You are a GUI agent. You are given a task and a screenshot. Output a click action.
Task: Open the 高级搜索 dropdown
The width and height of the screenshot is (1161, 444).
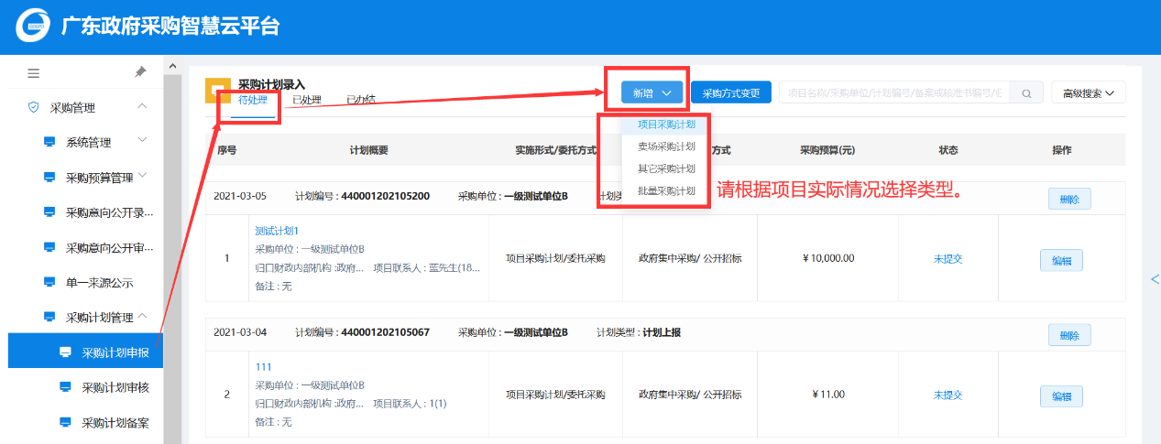pos(1088,92)
